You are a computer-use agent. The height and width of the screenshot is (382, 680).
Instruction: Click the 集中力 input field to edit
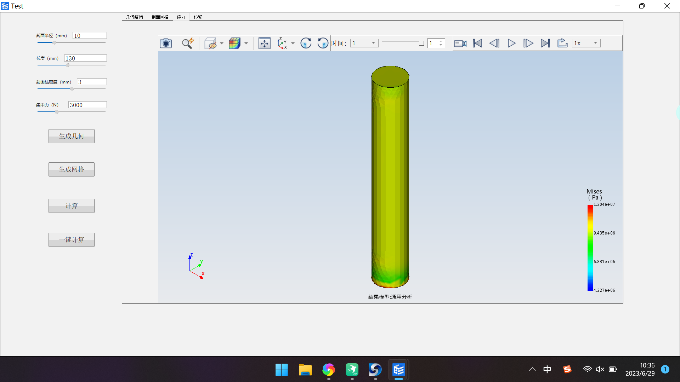point(86,105)
